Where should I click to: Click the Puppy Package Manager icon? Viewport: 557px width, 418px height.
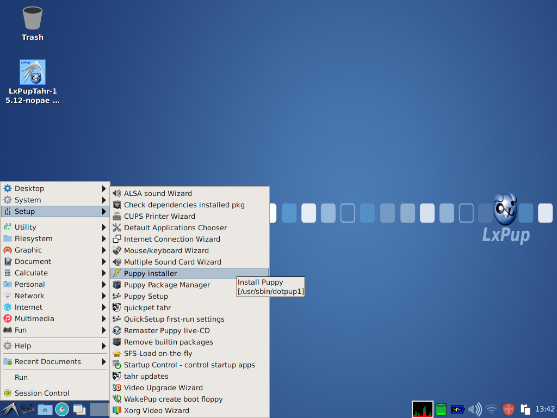coord(117,285)
